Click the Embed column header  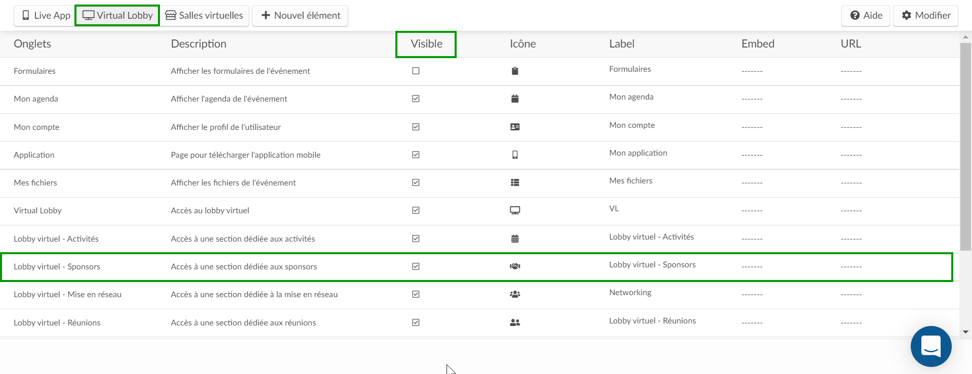(x=758, y=44)
